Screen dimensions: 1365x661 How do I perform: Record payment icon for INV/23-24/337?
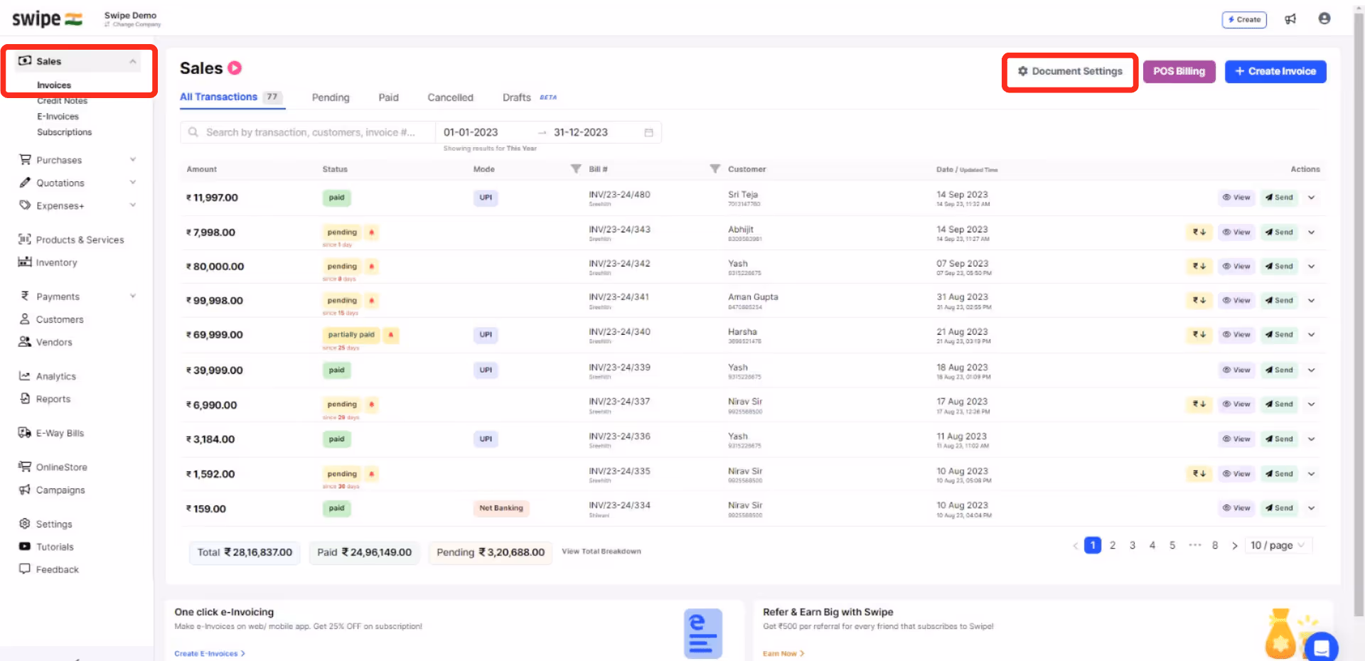pos(1199,404)
